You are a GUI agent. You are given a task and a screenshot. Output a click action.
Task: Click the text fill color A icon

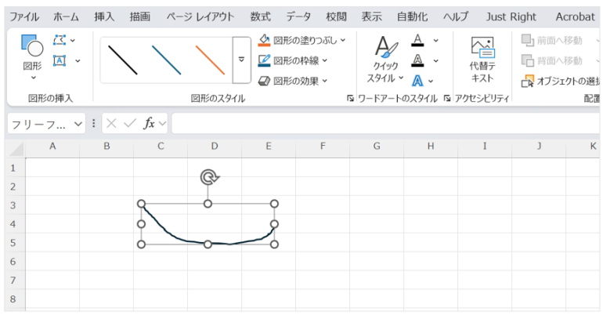pyautogui.click(x=417, y=40)
